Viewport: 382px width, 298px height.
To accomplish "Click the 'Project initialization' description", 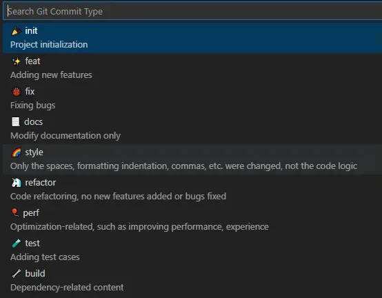I will [x=49, y=45].
